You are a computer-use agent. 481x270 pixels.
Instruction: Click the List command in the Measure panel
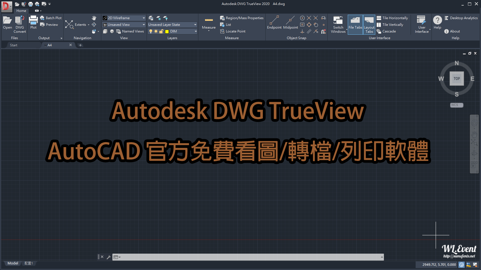[226, 25]
